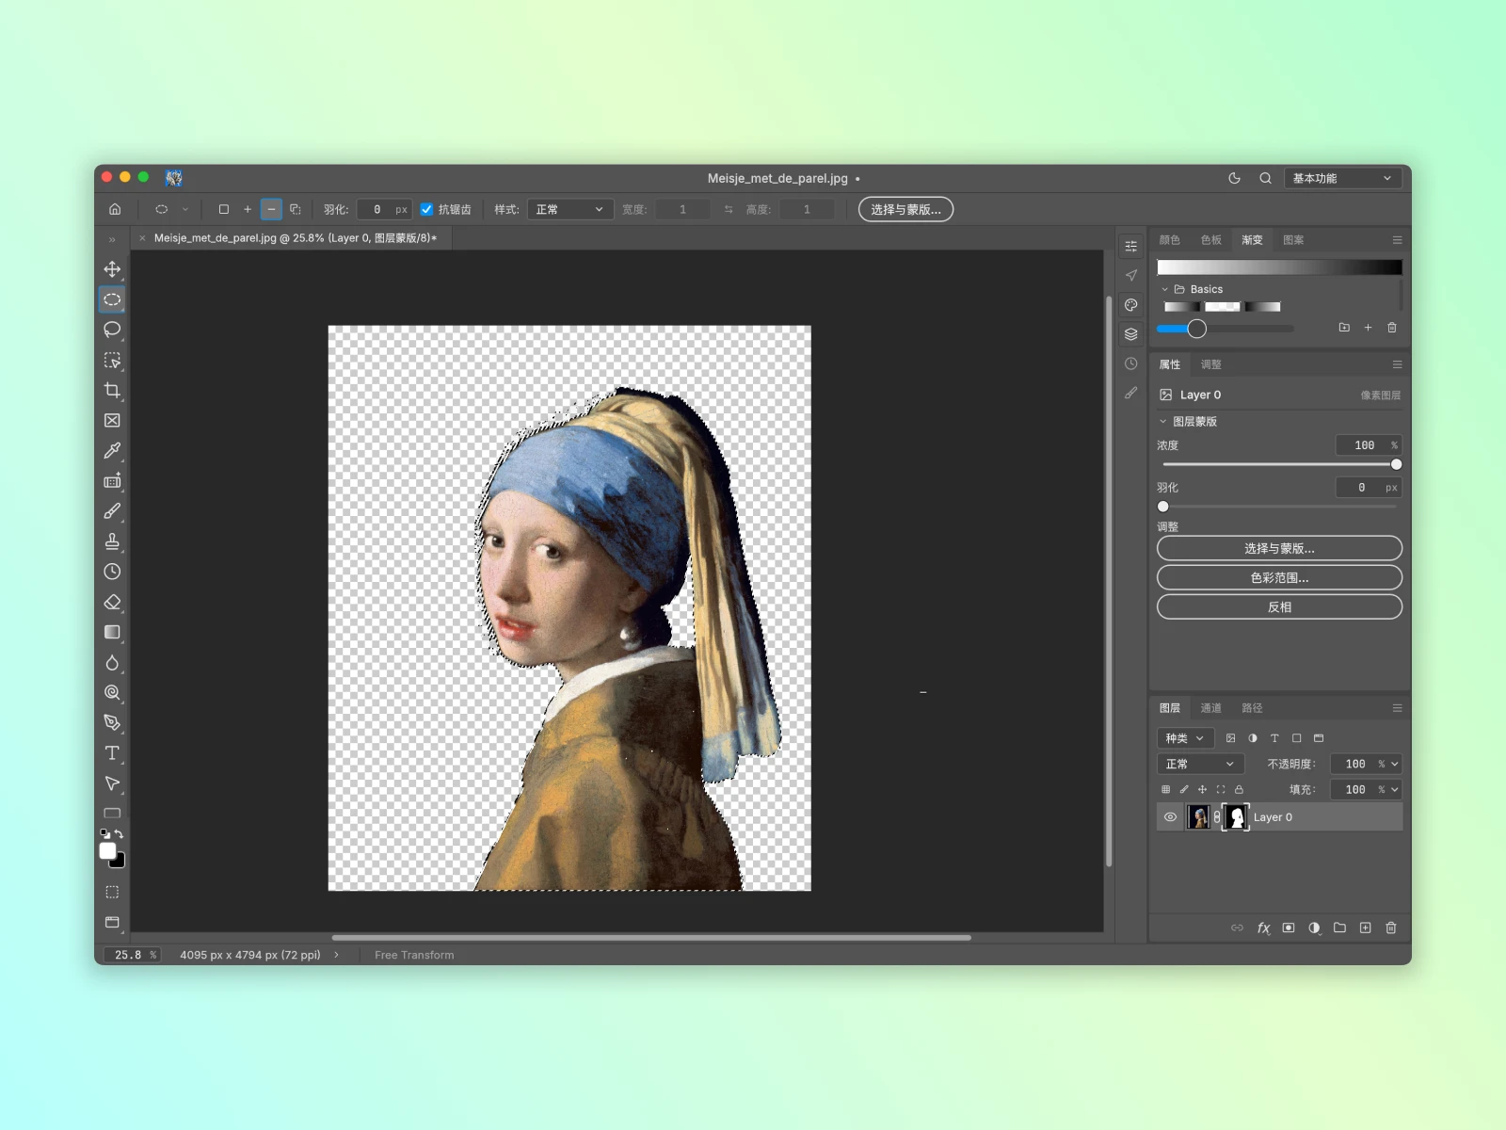Select the Pen tool

112,723
